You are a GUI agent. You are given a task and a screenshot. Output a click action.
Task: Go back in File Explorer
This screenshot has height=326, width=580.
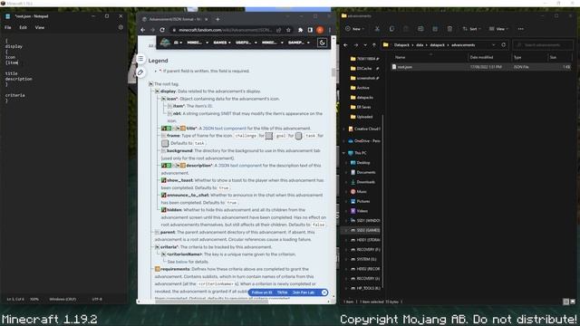346,45
